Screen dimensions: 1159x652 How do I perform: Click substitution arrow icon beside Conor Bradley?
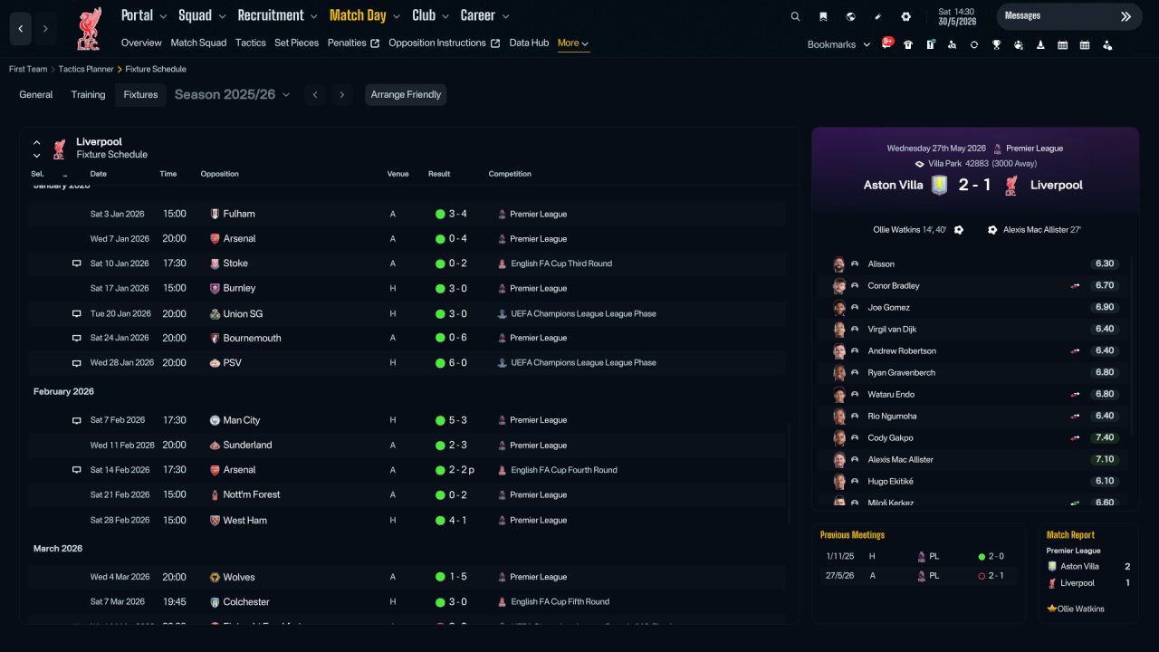point(1075,285)
